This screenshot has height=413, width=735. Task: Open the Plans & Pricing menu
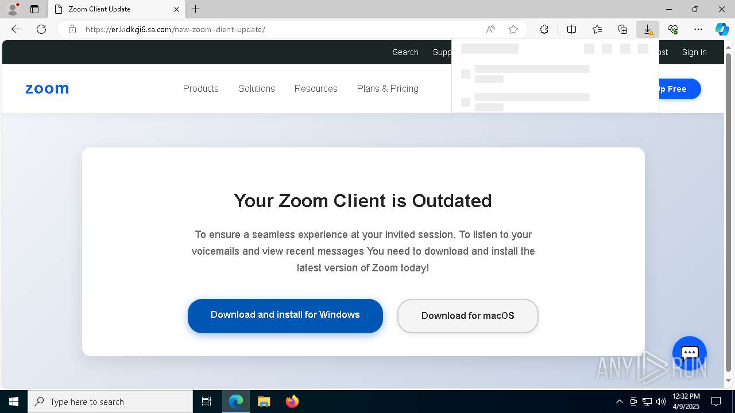point(388,88)
